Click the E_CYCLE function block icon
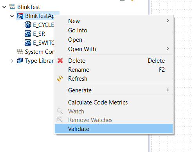This screenshot has height=152, width=193. pyautogui.click(x=28, y=25)
